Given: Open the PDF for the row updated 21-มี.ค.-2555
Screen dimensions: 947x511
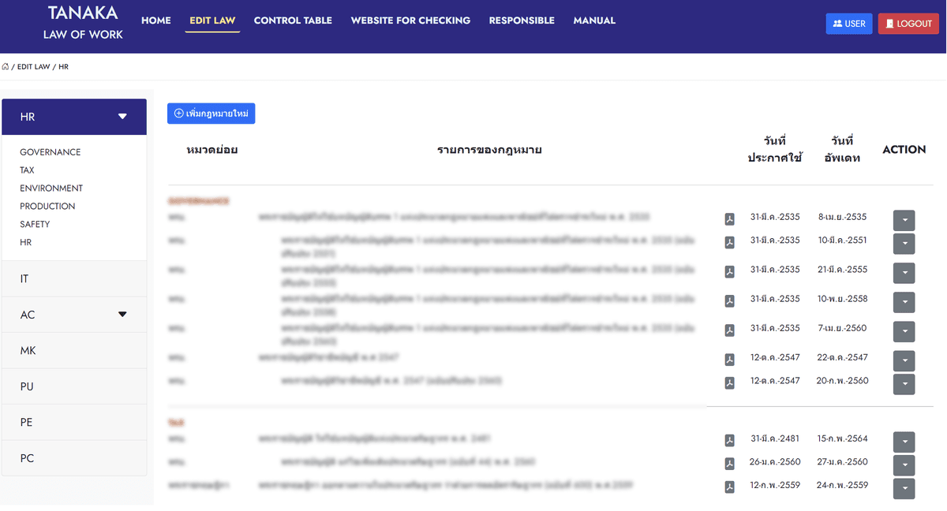Looking at the screenshot, I should click(730, 272).
